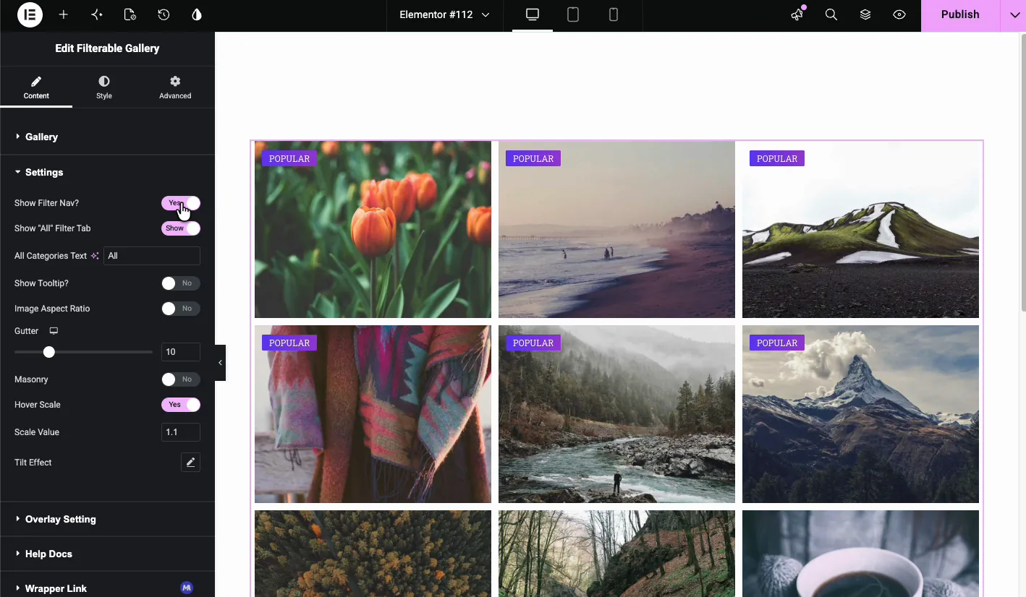Open the Structure layers icon
The image size is (1026, 597).
coord(865,14)
